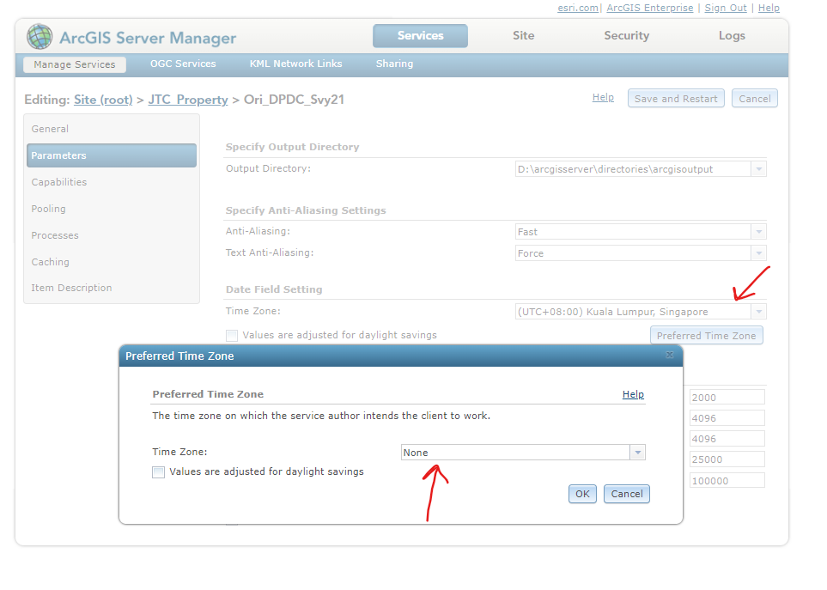The height and width of the screenshot is (590, 827).
Task: Open the Text Anti-Aliasing dropdown
Action: pyautogui.click(x=757, y=252)
